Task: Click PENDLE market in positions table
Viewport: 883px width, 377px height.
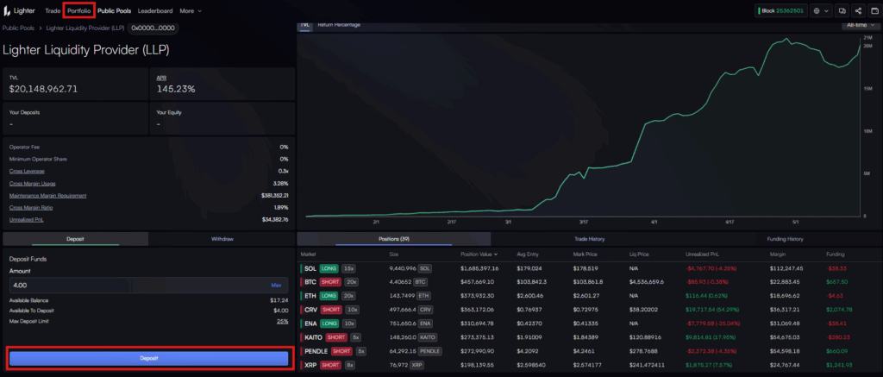Action: [316, 351]
